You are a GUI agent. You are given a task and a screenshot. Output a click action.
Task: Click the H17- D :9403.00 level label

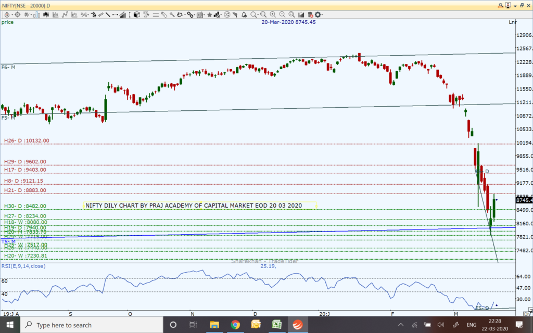25,170
